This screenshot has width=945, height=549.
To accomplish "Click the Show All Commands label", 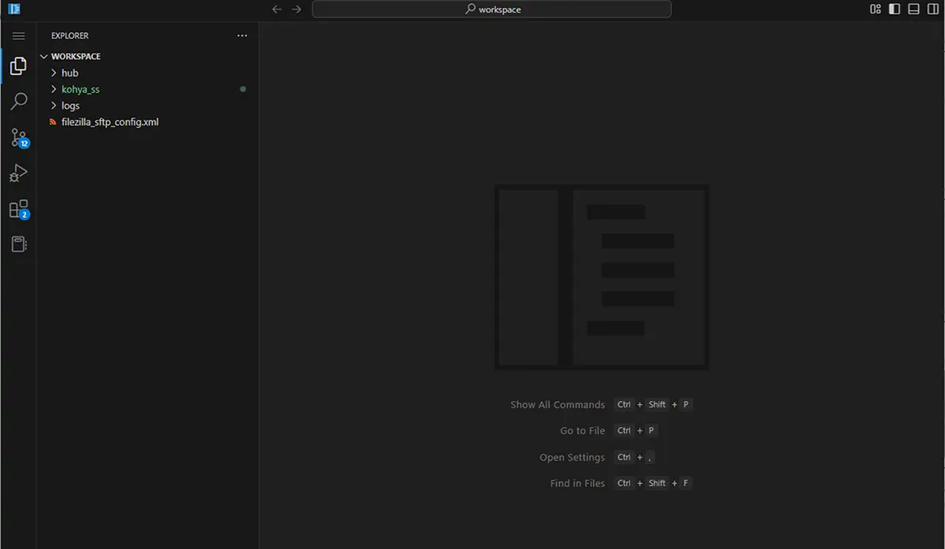I will (558, 404).
